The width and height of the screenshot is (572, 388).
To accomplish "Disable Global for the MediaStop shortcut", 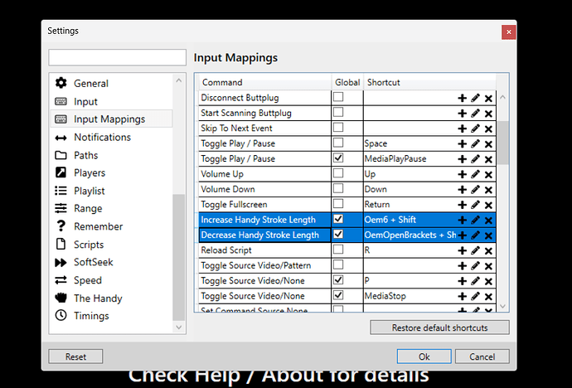I will 338,294.
